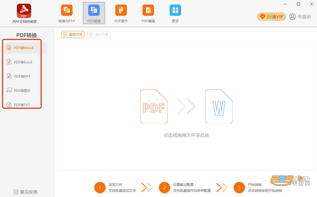Viewport: 317px width, 197px height.
Task: Click the 开通VIP button
Action: point(272,17)
